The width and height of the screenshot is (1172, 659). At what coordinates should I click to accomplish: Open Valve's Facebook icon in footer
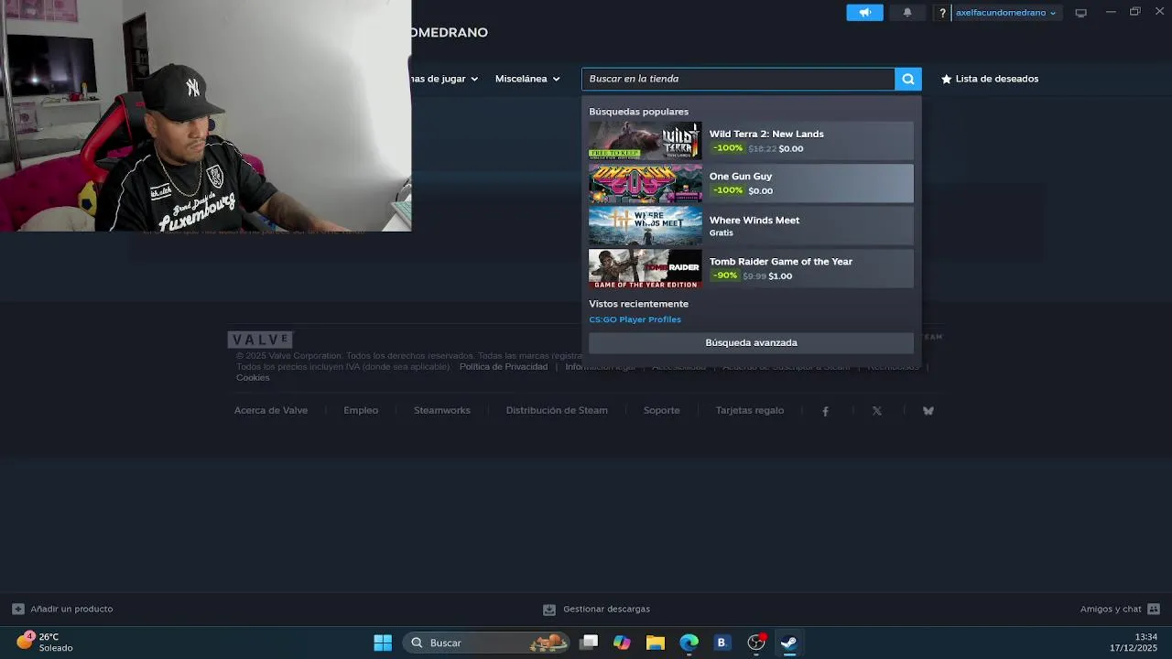pos(825,411)
